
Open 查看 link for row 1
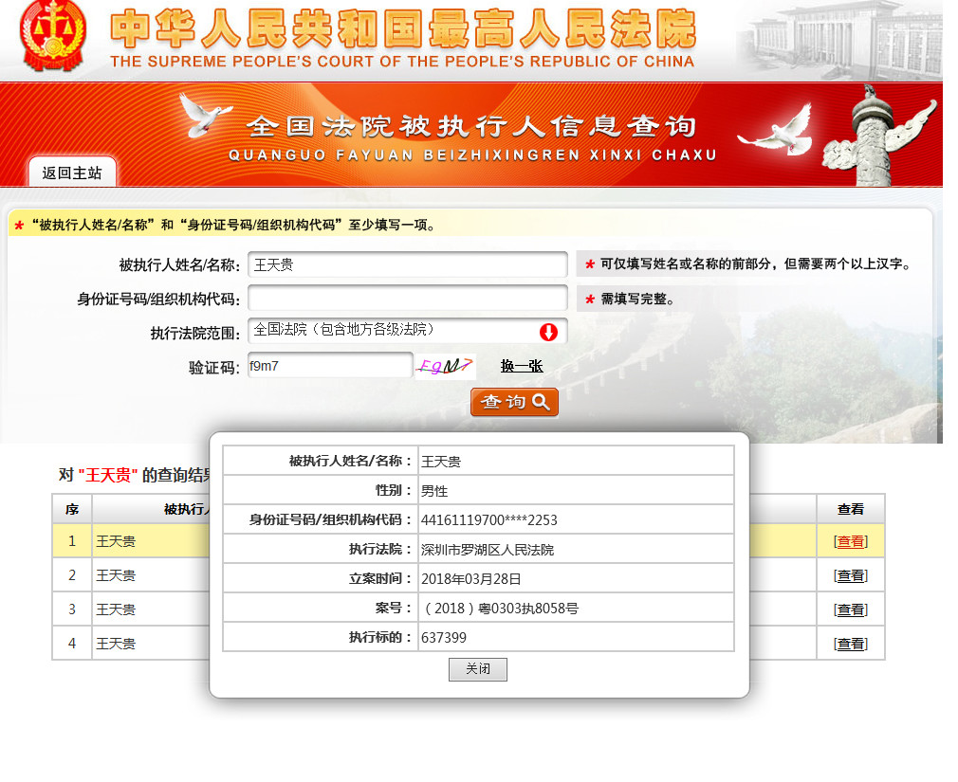click(850, 541)
